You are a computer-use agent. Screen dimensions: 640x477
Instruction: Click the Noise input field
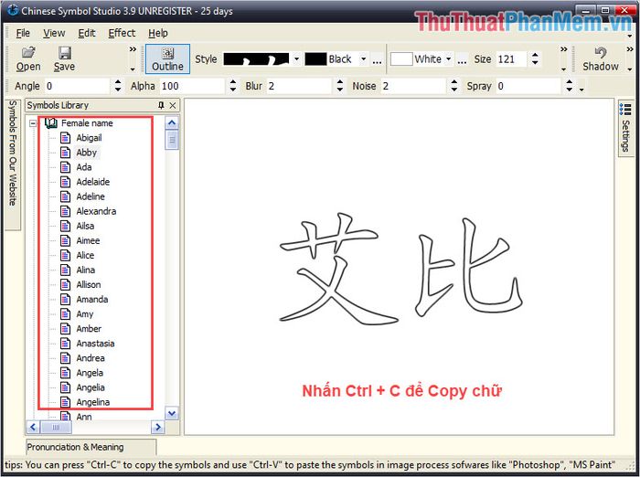pos(414,86)
